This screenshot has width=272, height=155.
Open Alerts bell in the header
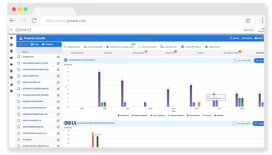[x=259, y=38]
